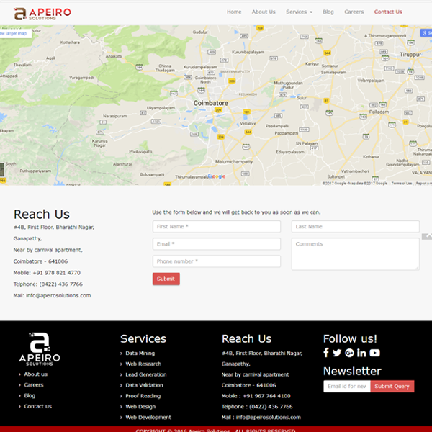Image resolution: width=432 pixels, height=432 pixels.
Task: Go to the Home nav item
Action: point(234,12)
